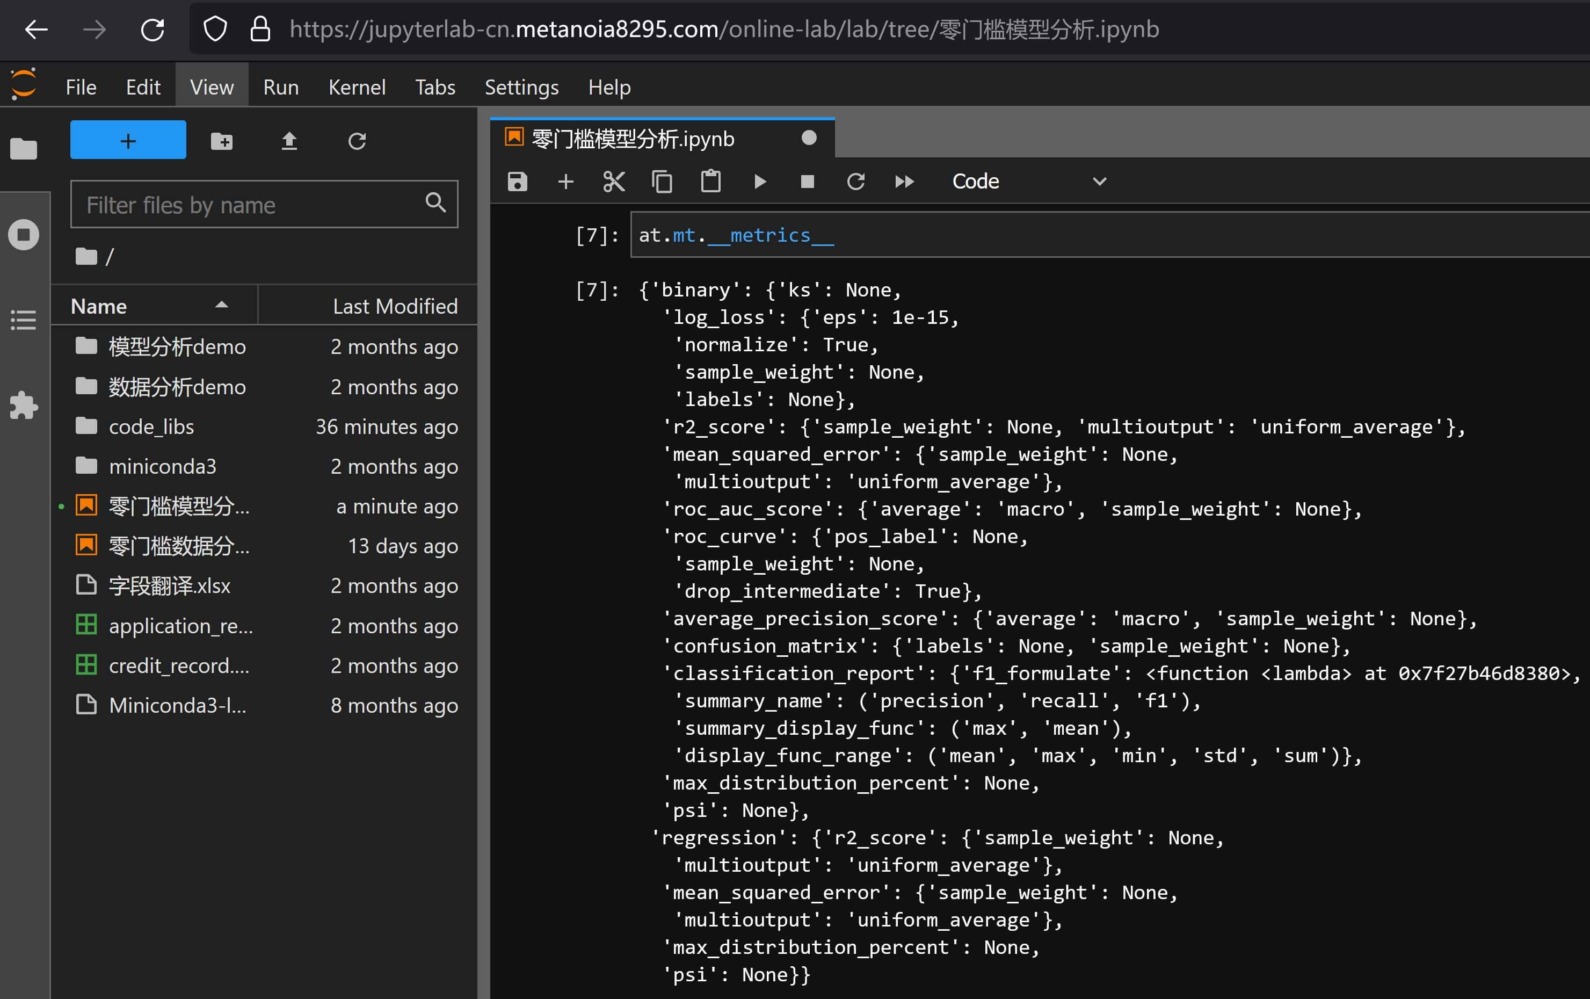Open running terminals and kernels panel
The width and height of the screenshot is (1590, 999).
click(24, 234)
